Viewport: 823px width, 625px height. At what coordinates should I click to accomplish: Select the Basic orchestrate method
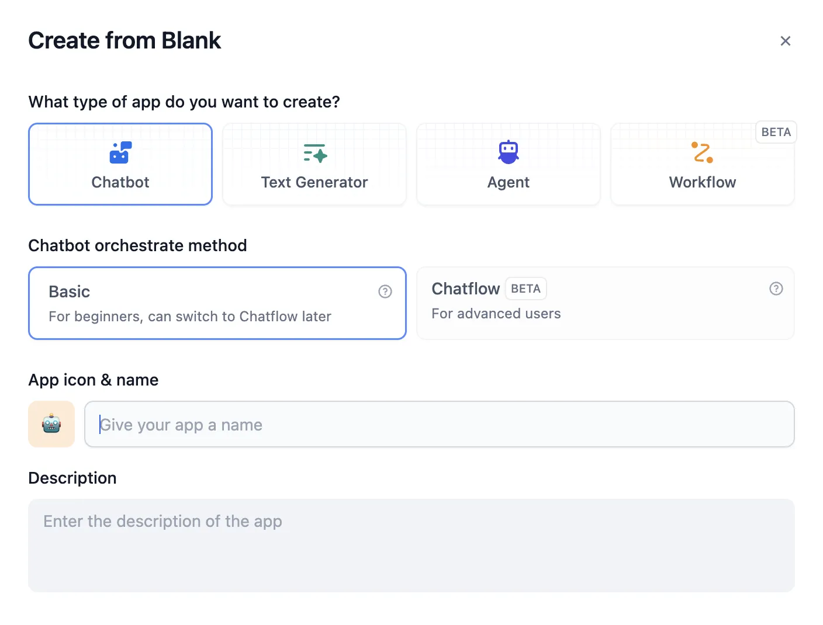(217, 303)
